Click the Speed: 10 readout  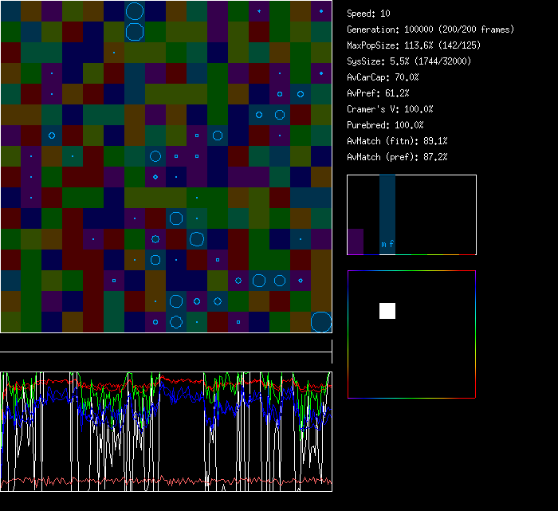tap(369, 14)
